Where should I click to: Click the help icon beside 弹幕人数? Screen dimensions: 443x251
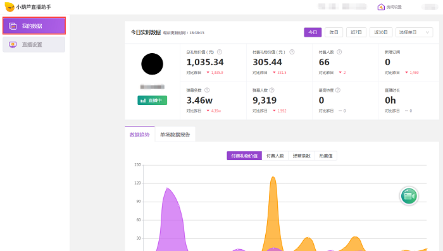click(x=271, y=90)
